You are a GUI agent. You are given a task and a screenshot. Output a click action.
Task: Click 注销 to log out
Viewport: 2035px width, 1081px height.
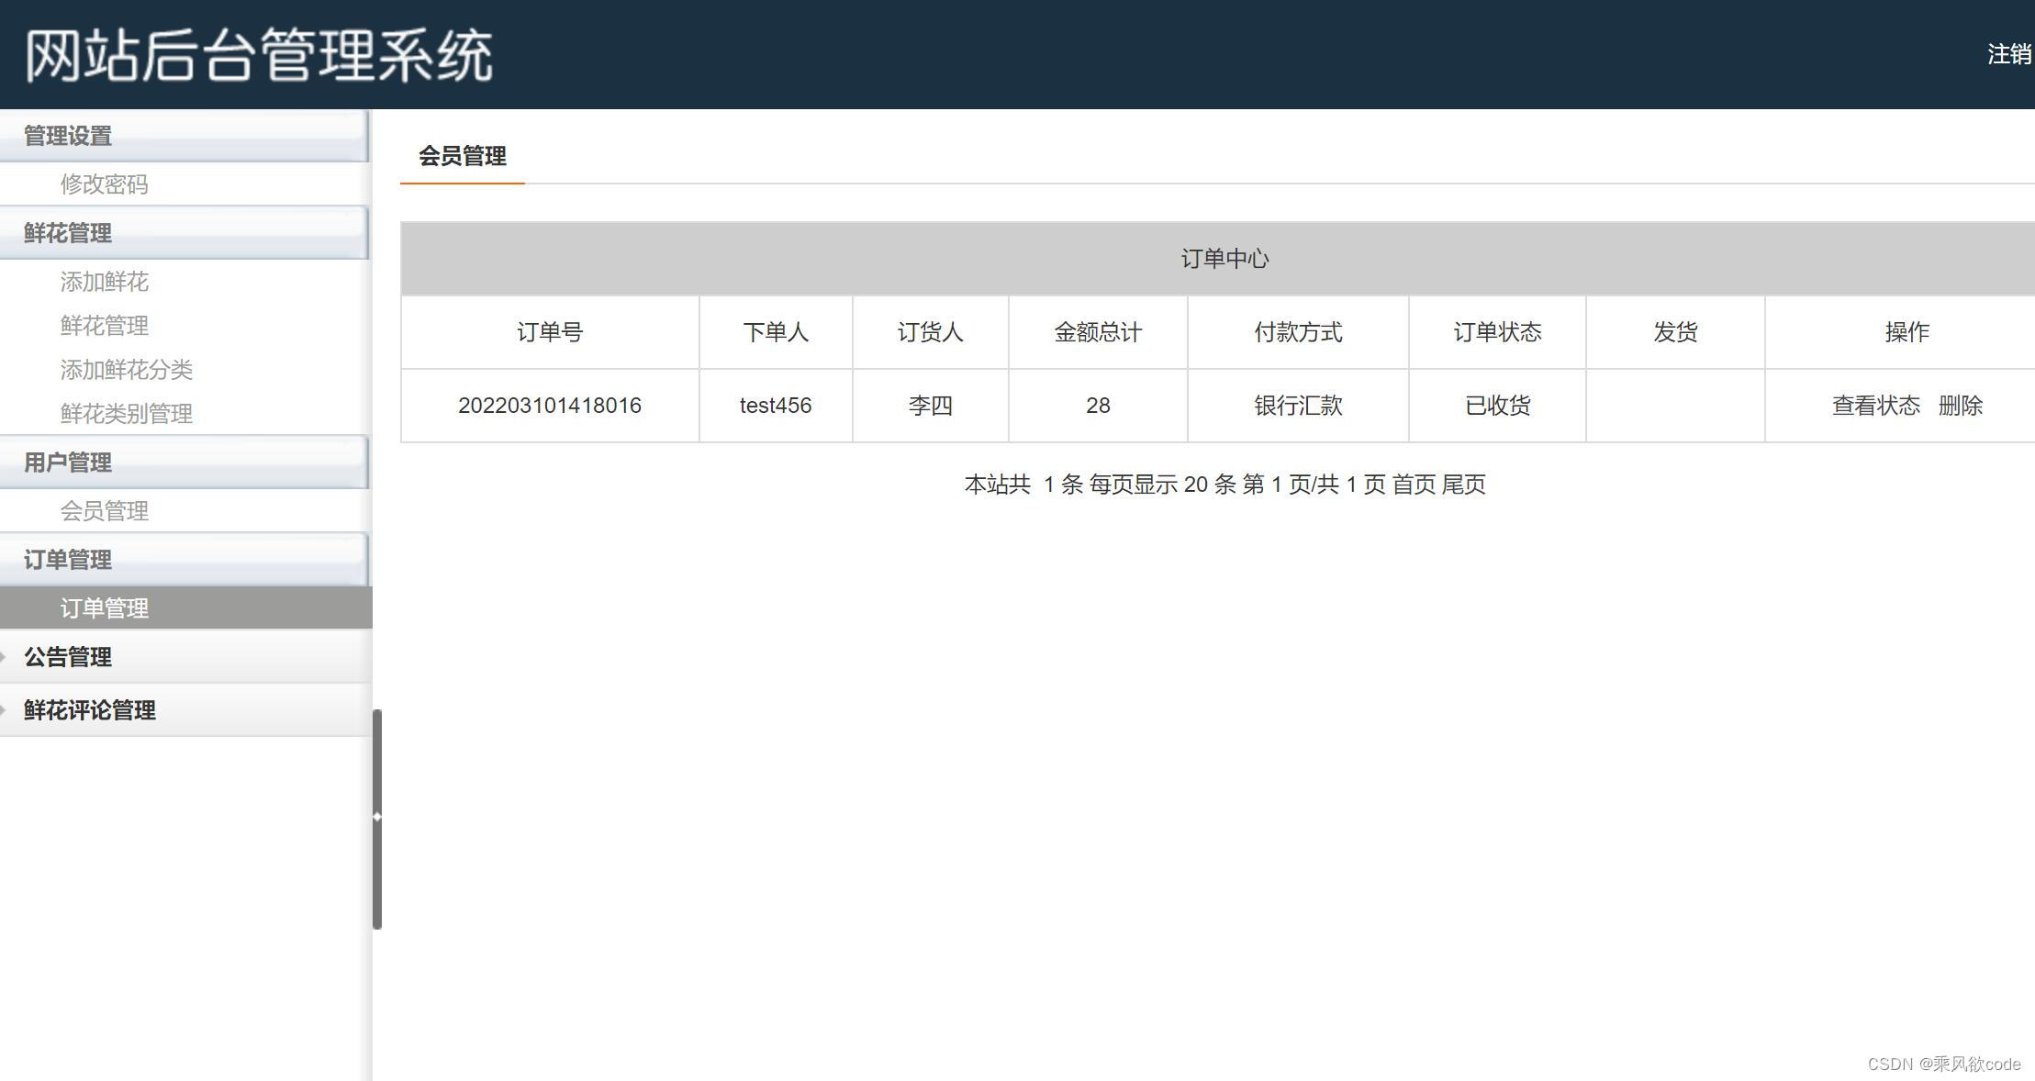click(2008, 54)
